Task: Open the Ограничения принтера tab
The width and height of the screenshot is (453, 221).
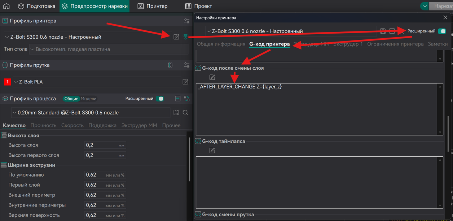Action: [395, 44]
